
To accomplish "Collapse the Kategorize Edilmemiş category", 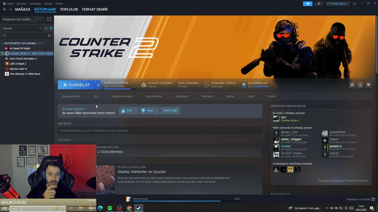I will coord(3,43).
